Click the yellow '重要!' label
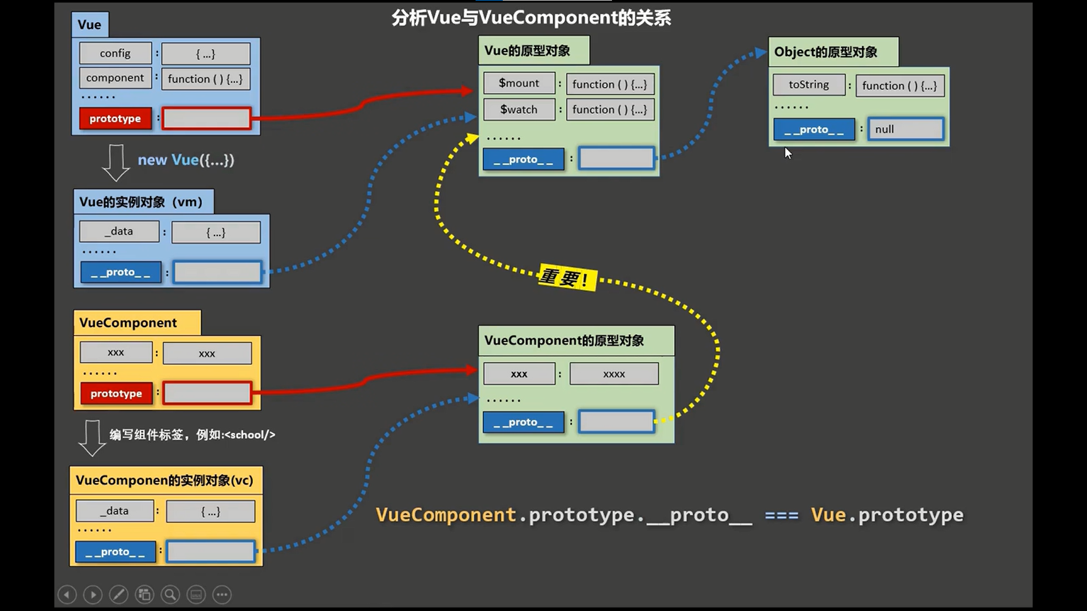The height and width of the screenshot is (611, 1087). point(567,277)
